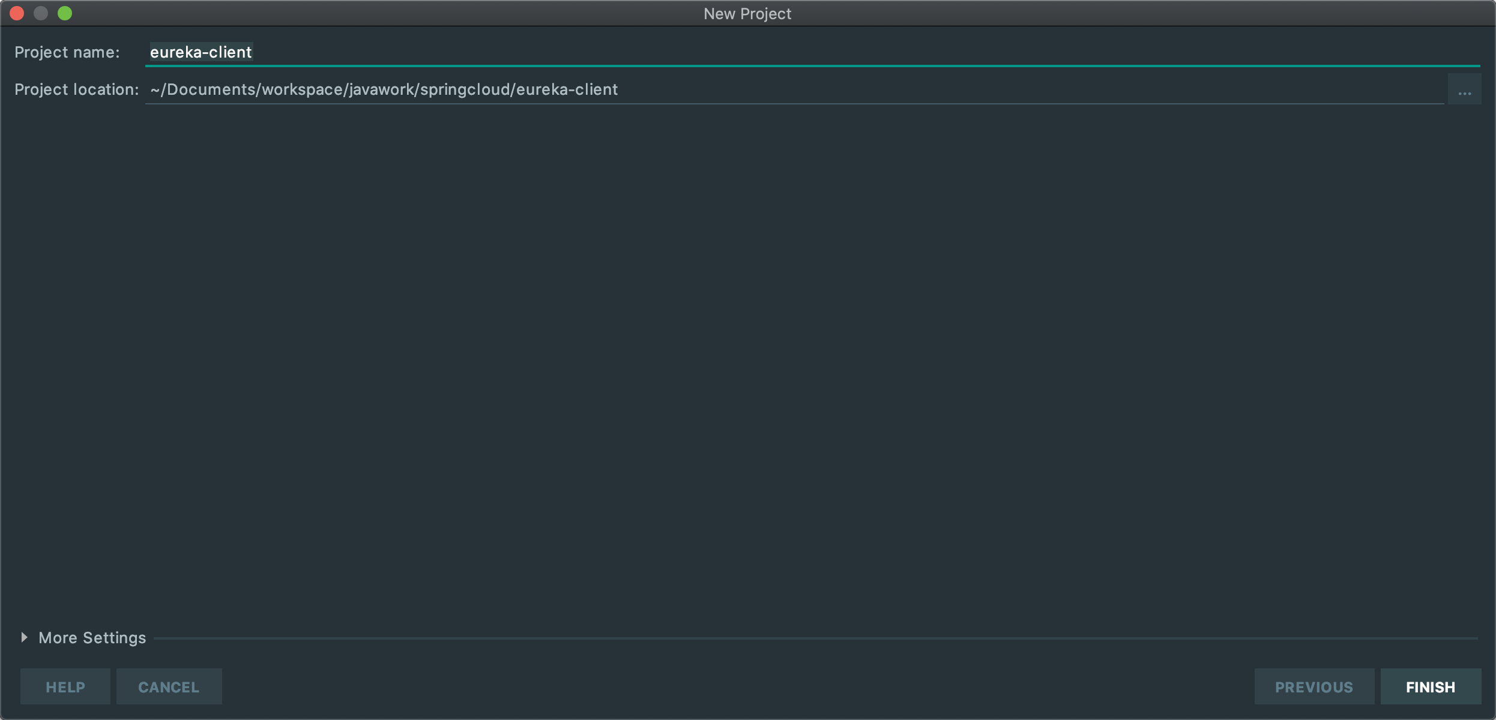Click the Documents segment of the location path
The width and height of the screenshot is (1496, 720).
(x=211, y=89)
